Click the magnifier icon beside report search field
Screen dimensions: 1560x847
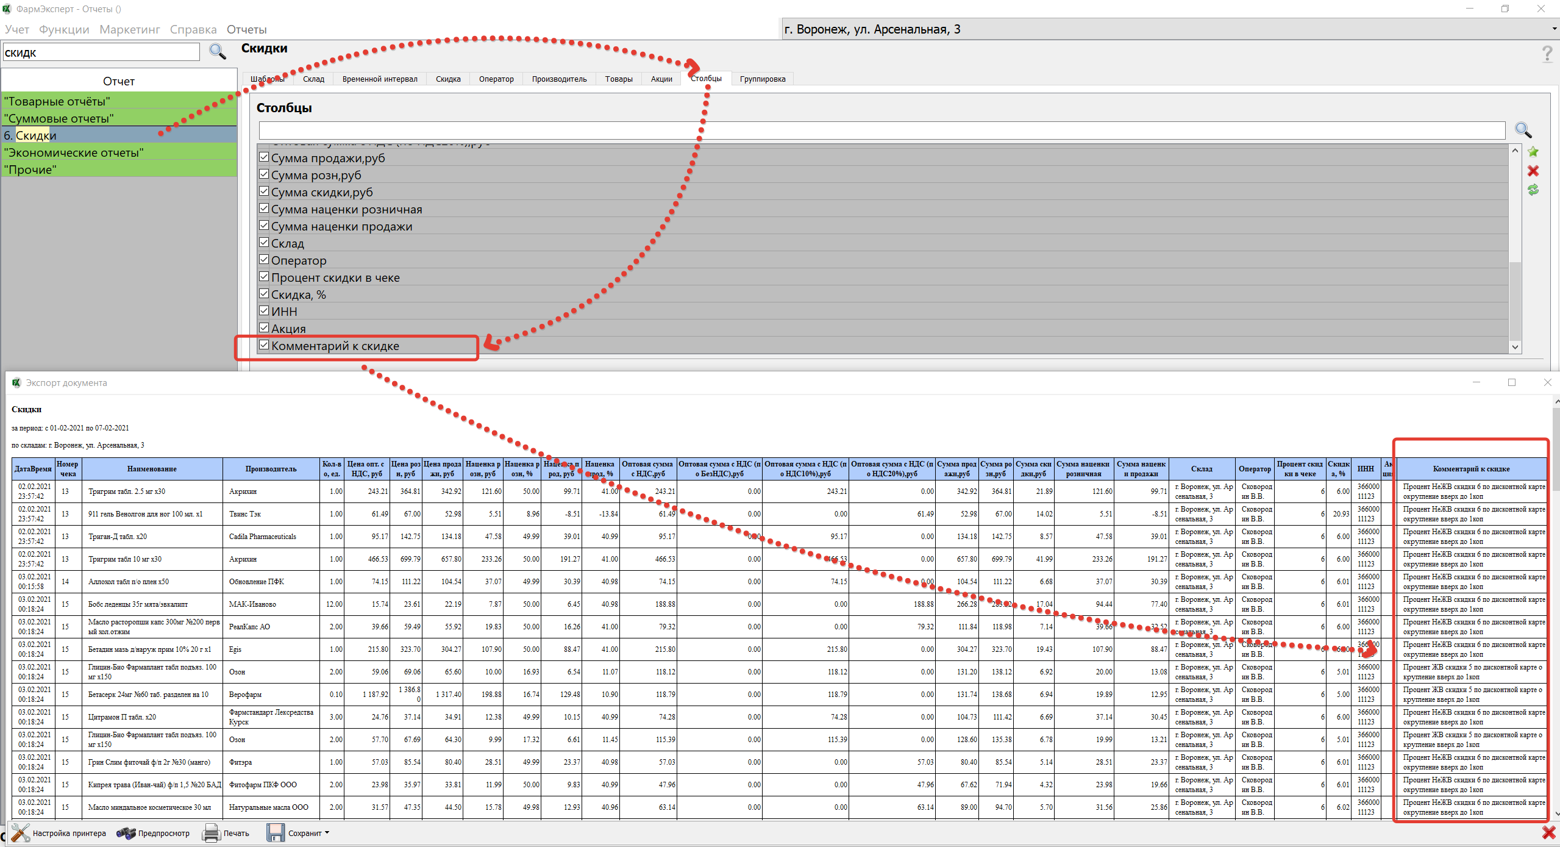[x=218, y=52]
